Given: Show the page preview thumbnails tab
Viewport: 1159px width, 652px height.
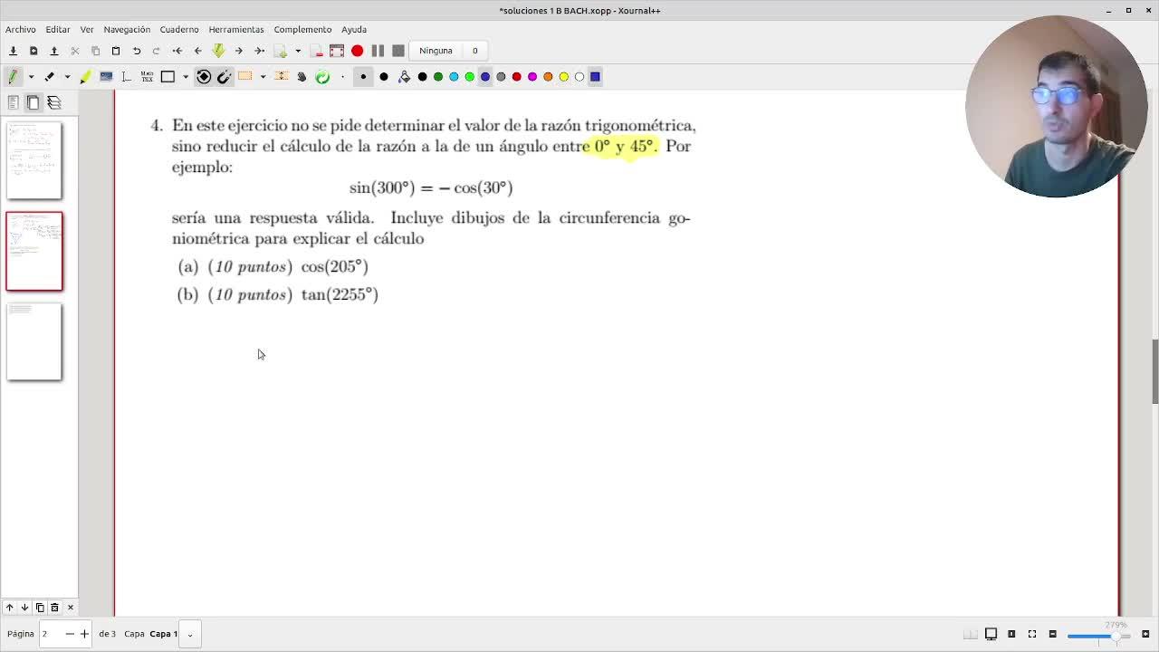Looking at the screenshot, I should pyautogui.click(x=34, y=102).
